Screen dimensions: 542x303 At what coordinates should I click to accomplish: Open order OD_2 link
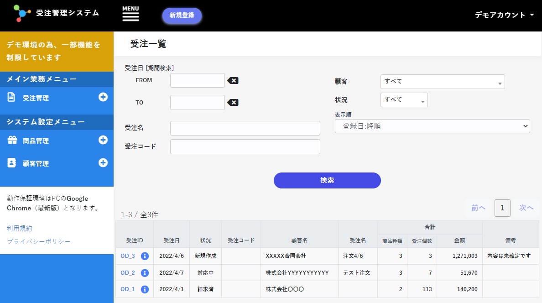128,272
